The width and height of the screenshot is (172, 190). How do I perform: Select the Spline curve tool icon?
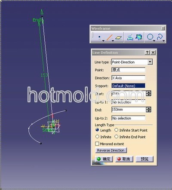[x=160, y=37]
